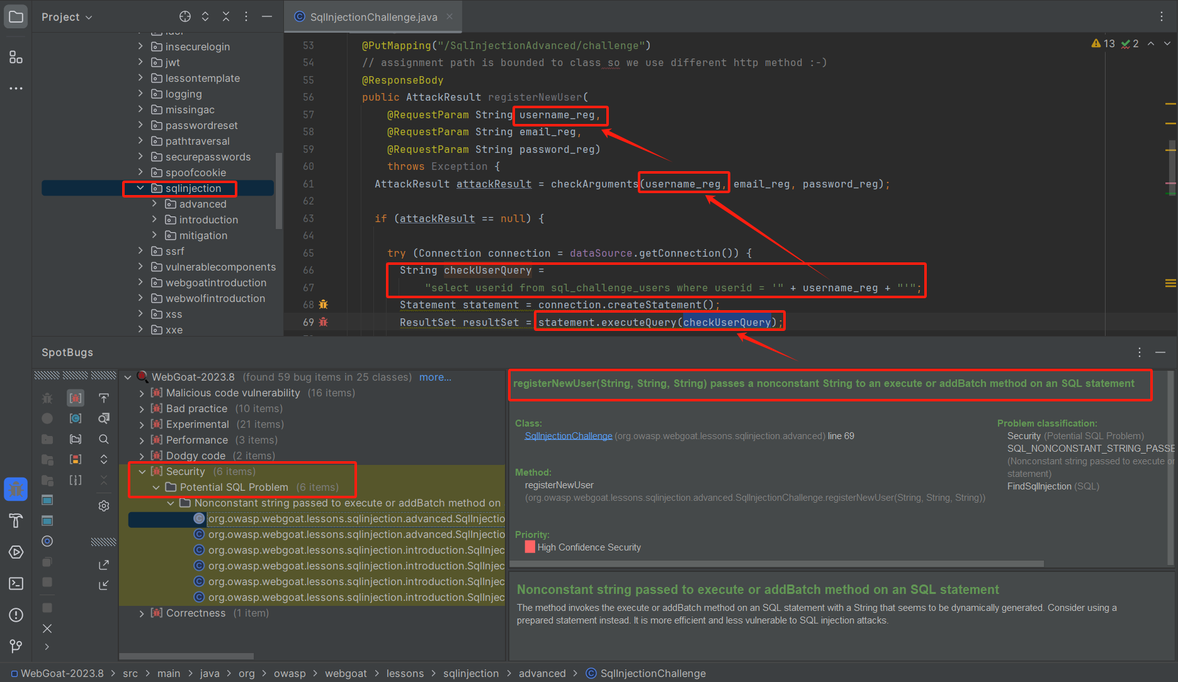1178x682 pixels.
Task: Click the magnifier search icon in SpotBugs toolbar
Action: (x=104, y=439)
